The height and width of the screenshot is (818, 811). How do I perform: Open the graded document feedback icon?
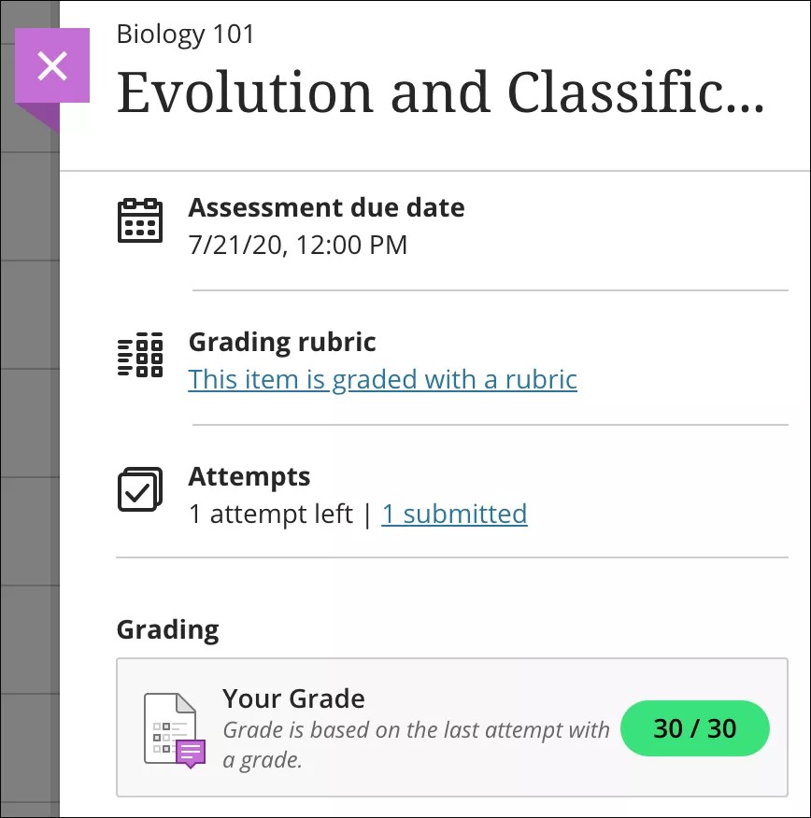(x=175, y=729)
